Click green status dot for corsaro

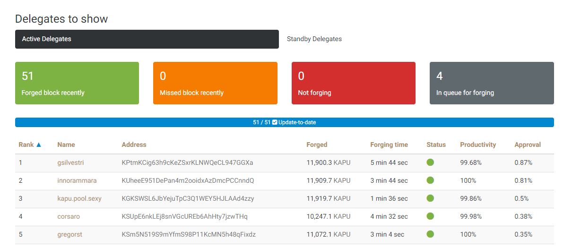pos(430,216)
